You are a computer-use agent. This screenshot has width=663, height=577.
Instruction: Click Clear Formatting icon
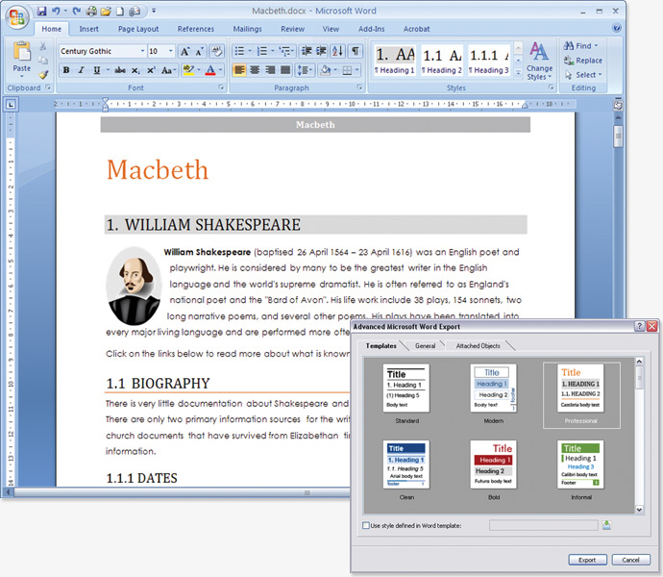point(217,52)
